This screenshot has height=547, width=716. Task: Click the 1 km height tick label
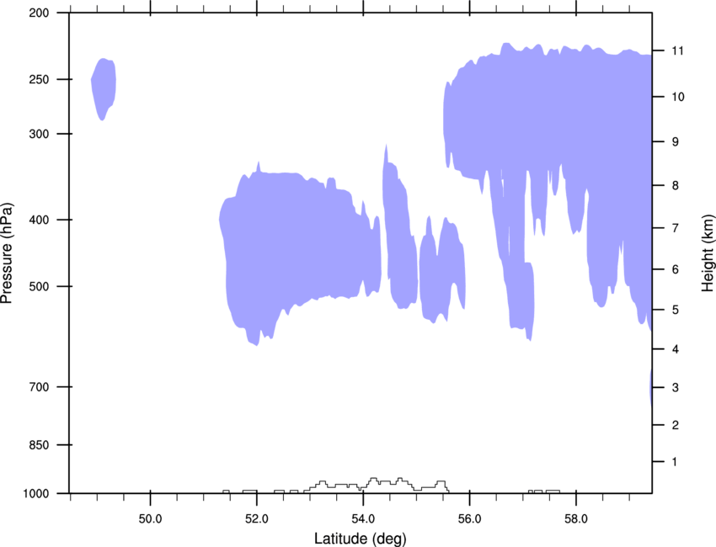pos(675,462)
